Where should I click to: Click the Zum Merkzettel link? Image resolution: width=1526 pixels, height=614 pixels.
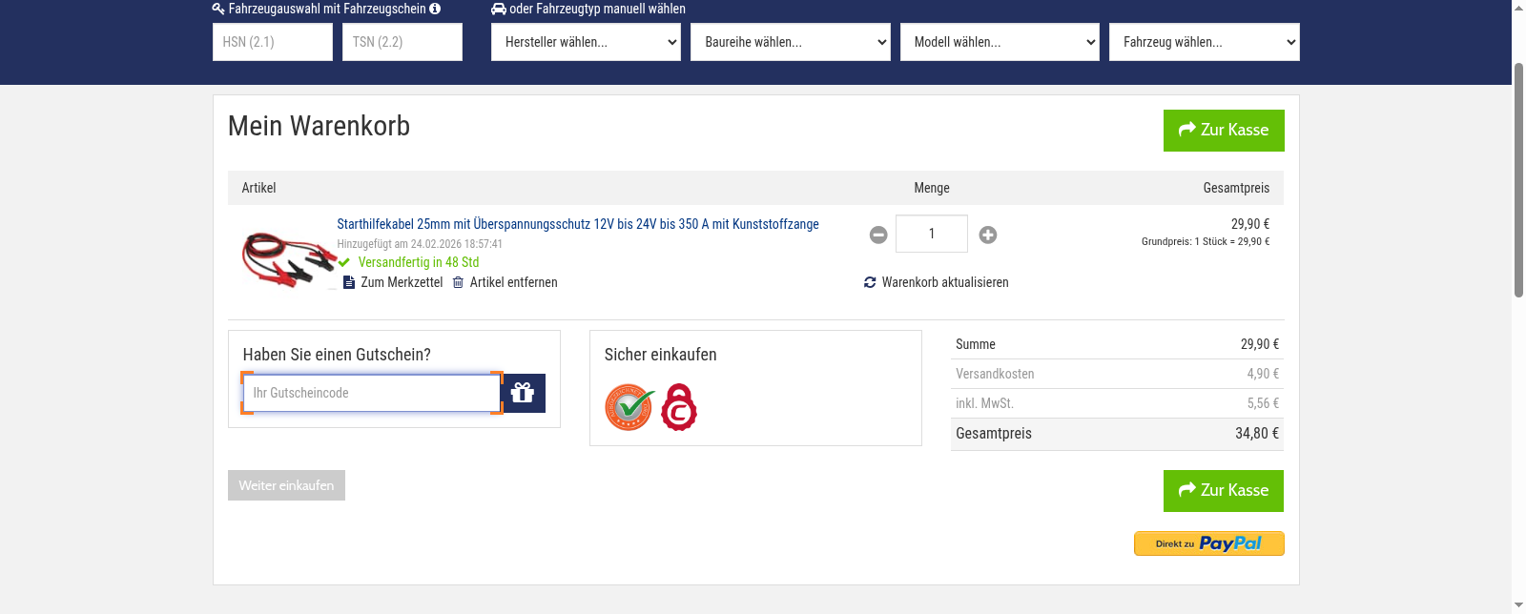(x=402, y=282)
